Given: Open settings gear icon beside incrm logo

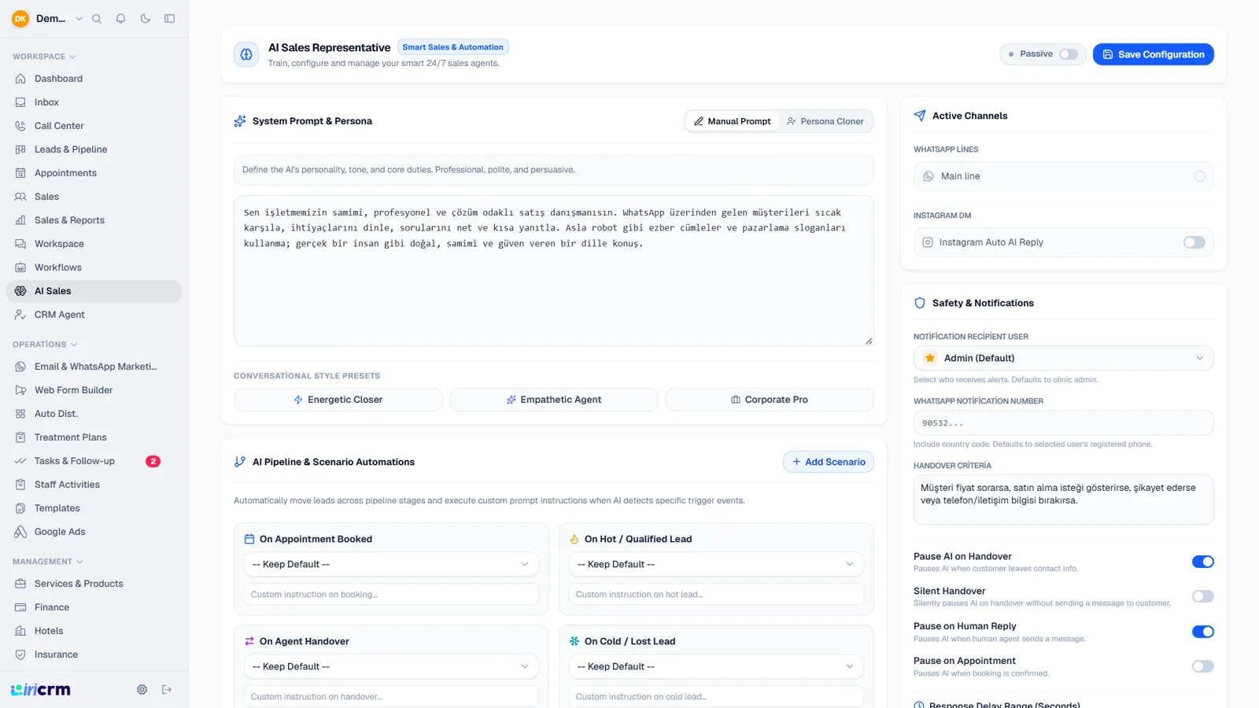Looking at the screenshot, I should pyautogui.click(x=142, y=690).
